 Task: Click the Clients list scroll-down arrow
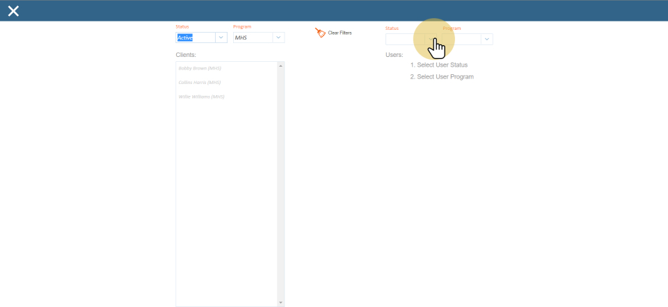click(x=280, y=303)
